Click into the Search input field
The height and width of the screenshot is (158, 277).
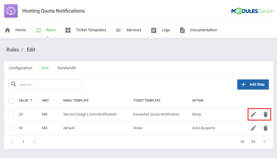[45, 84]
